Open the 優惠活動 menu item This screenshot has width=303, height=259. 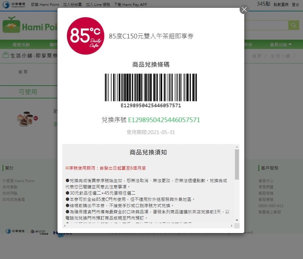21,45
